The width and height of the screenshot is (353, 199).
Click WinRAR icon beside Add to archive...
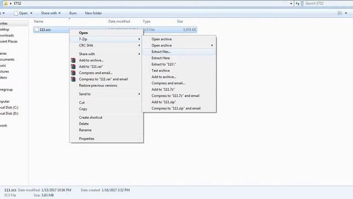click(73, 60)
